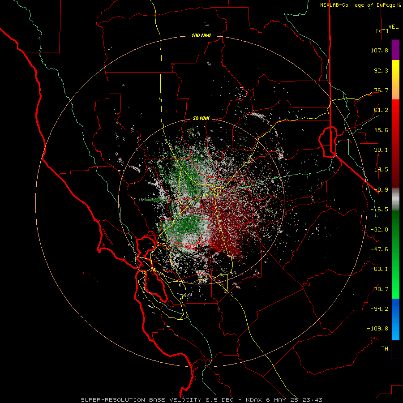Click the TH legend label
This screenshot has height=403, width=403.
click(385, 349)
